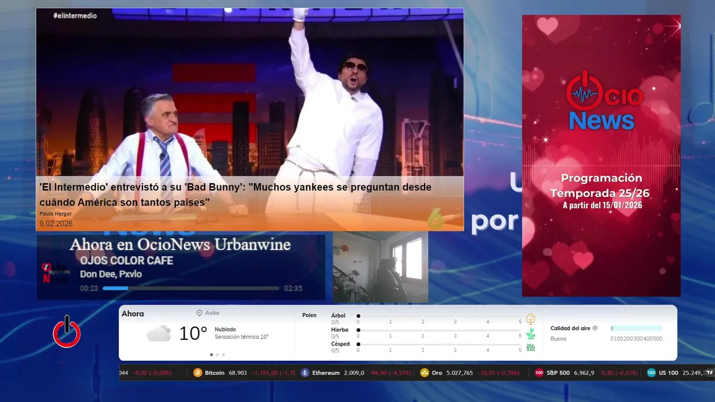Click the Oro gold icon in ticker
This screenshot has width=715, height=402.
tap(425, 372)
